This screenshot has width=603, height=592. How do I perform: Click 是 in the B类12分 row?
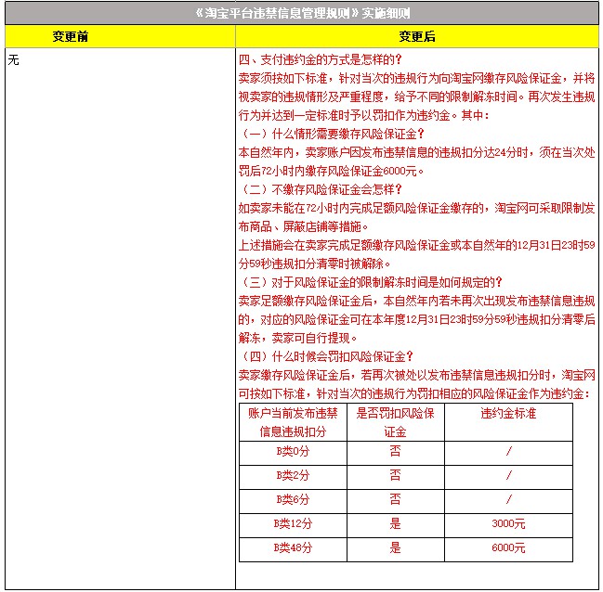click(x=395, y=523)
